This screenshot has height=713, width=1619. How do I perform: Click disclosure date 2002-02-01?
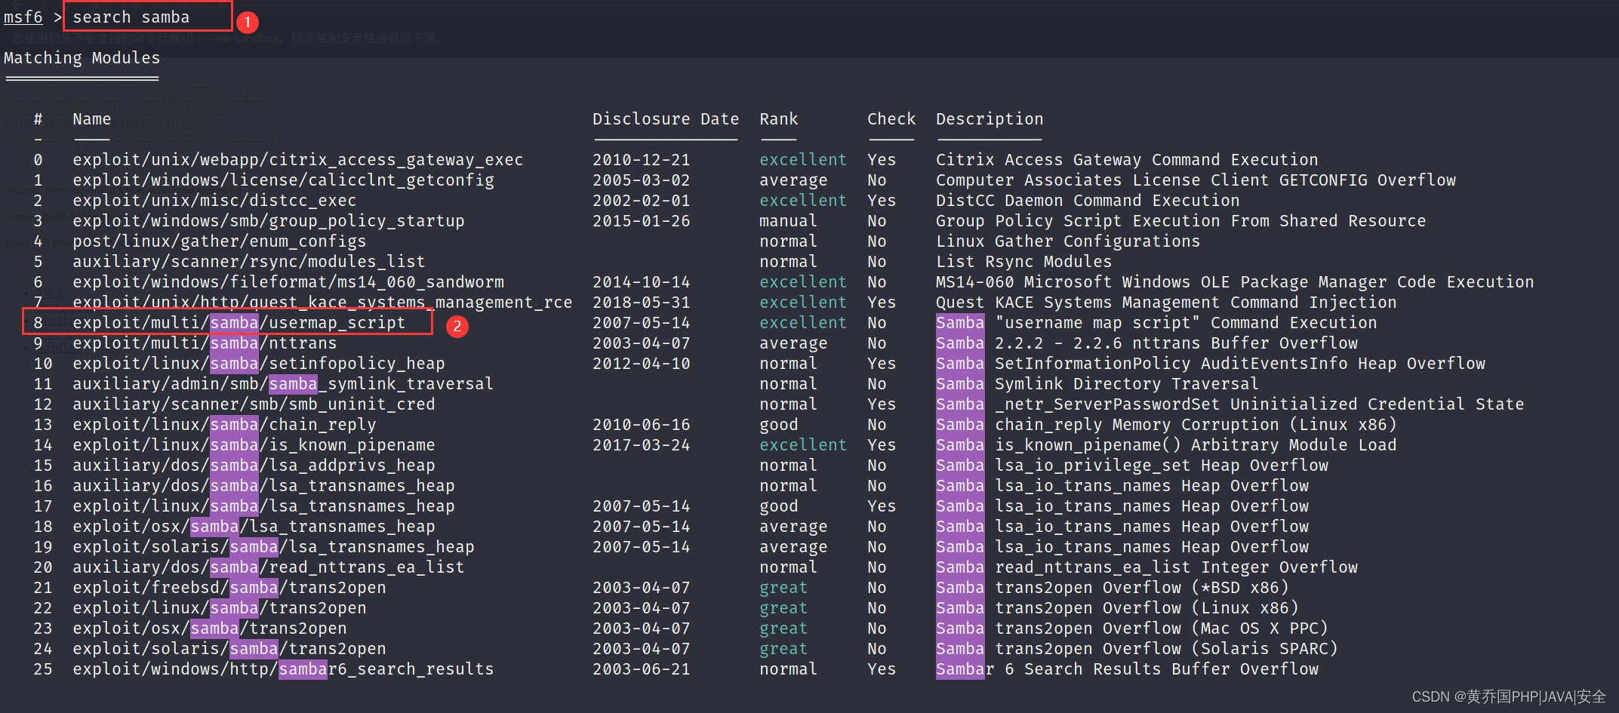(642, 201)
